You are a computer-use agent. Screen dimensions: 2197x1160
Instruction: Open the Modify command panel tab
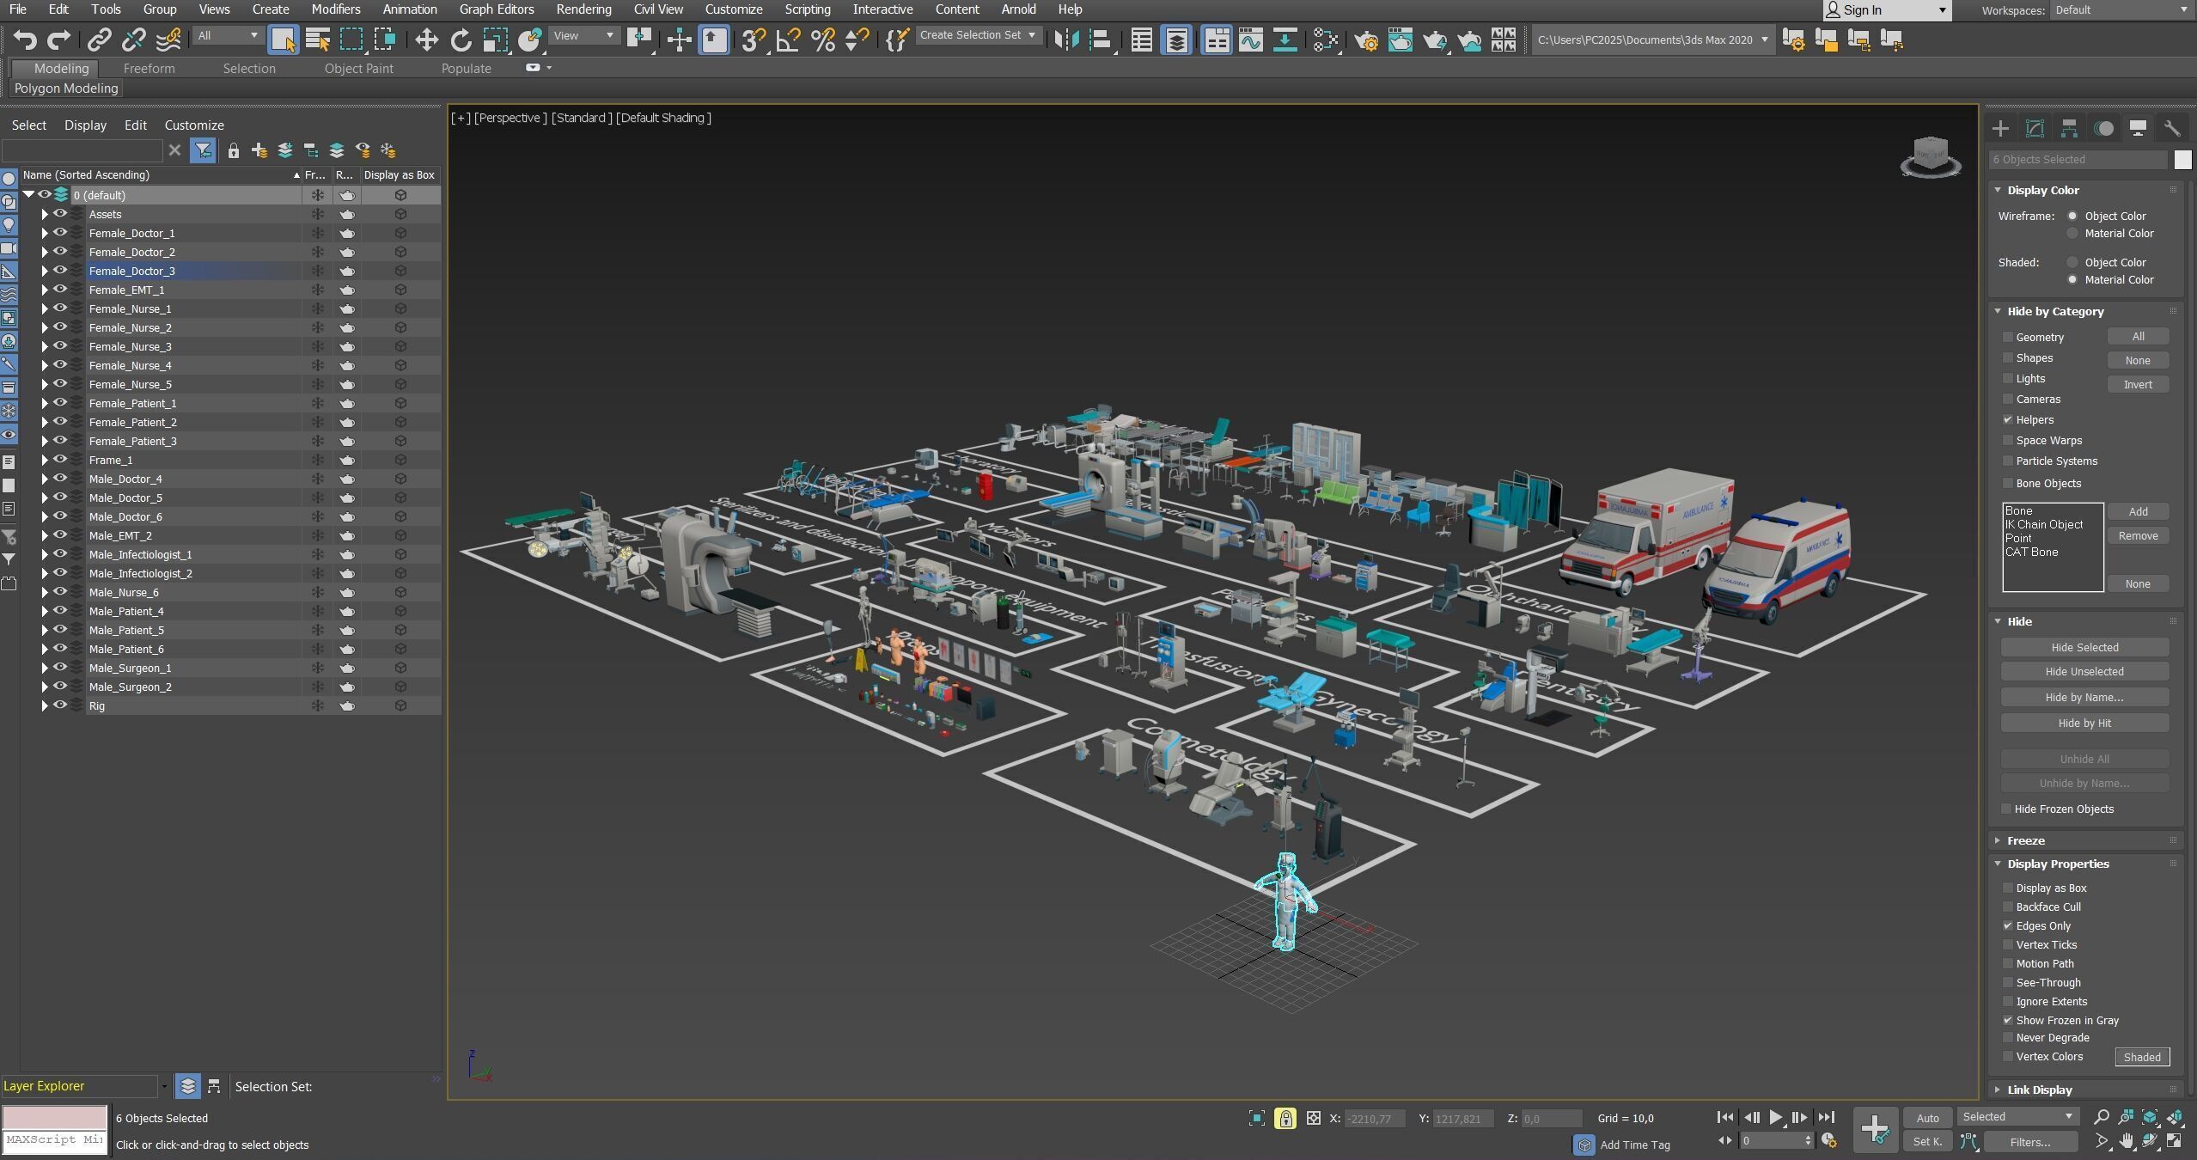click(x=2035, y=129)
